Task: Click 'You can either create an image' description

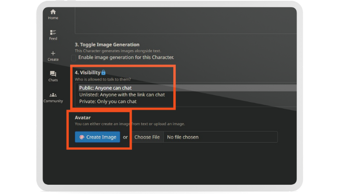Action: pyautogui.click(x=130, y=124)
